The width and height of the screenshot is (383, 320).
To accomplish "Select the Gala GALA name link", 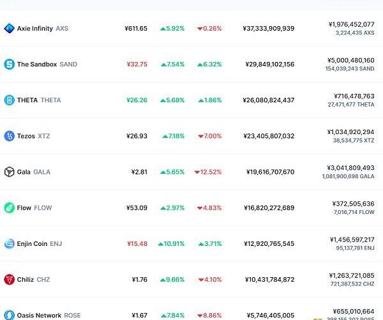I will (33, 172).
